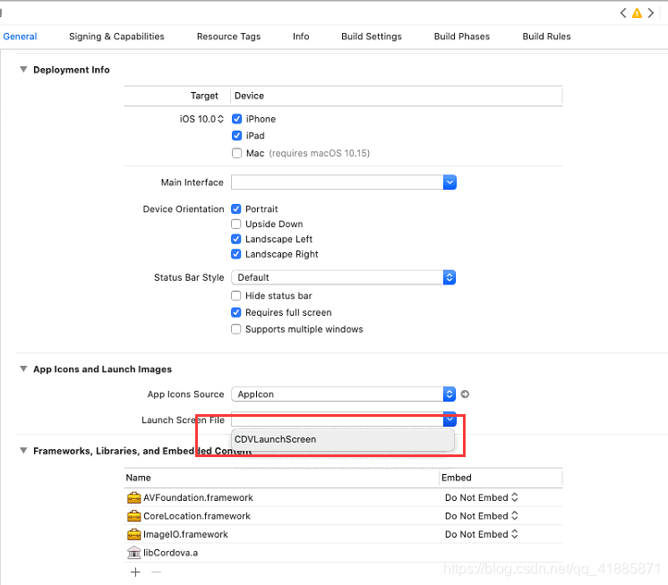Image resolution: width=668 pixels, height=585 pixels.
Task: Select CoreLocation.framework briefcase icon
Action: [x=133, y=515]
